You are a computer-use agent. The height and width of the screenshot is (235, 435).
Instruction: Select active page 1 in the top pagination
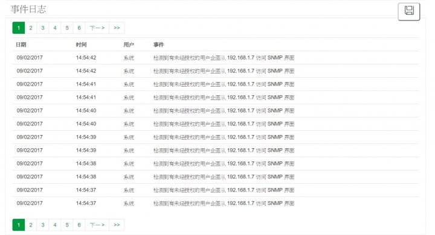pos(19,28)
